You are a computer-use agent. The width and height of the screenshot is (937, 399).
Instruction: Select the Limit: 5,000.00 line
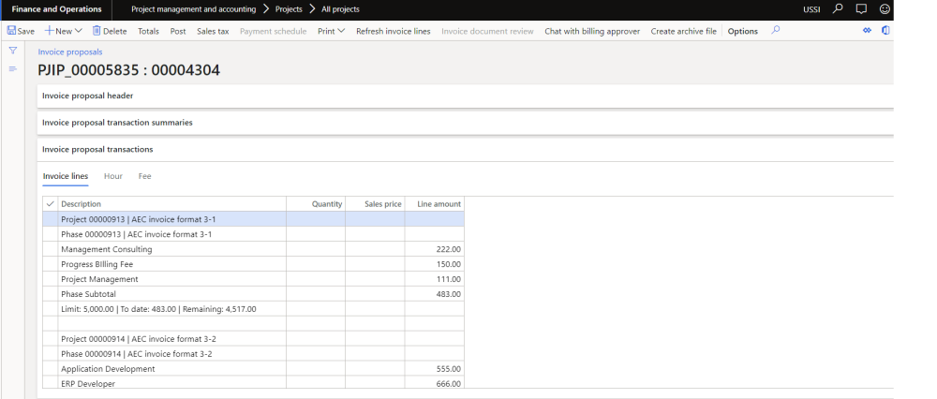(253, 309)
